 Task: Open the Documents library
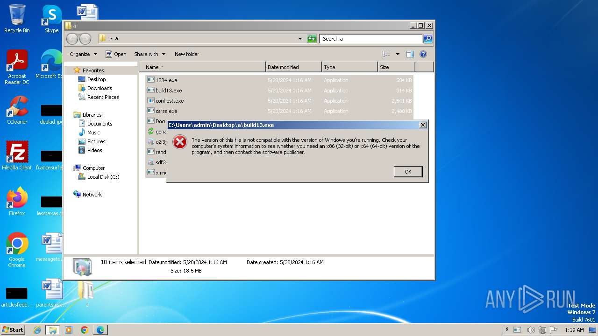tap(100, 124)
